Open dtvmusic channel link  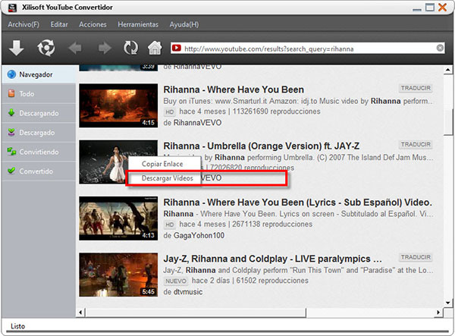[188, 291]
